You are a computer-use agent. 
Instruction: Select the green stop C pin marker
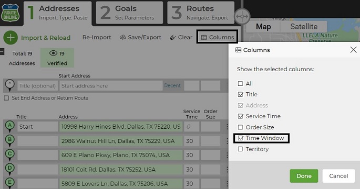tap(9, 155)
